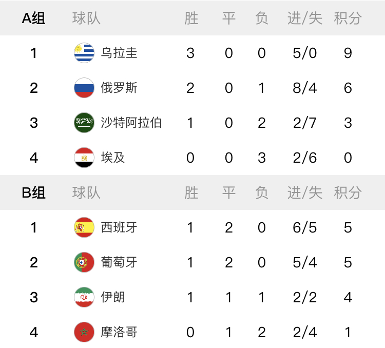Click the 积分 column header in A组
The width and height of the screenshot is (385, 348).
[x=348, y=18]
